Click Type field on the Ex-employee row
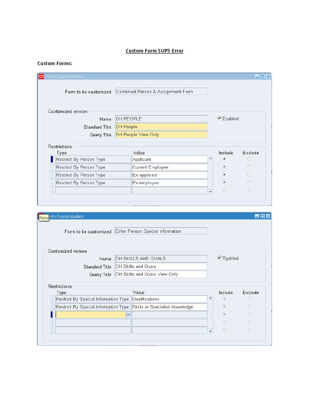The width and height of the screenshot is (309, 412). click(93, 183)
